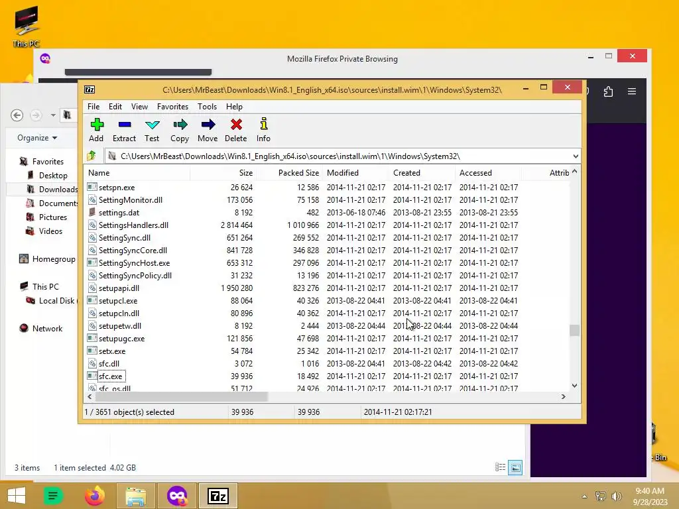Select Network in Explorer's navigation pane
The width and height of the screenshot is (679, 509).
pos(47,329)
